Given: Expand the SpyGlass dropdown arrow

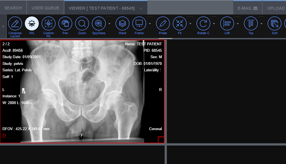Looking at the screenshot, I should [x=109, y=24].
